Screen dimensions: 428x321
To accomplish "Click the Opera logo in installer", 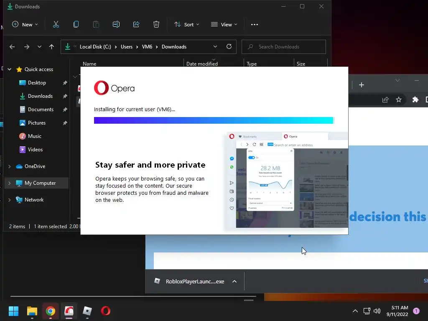I will [x=114, y=88].
